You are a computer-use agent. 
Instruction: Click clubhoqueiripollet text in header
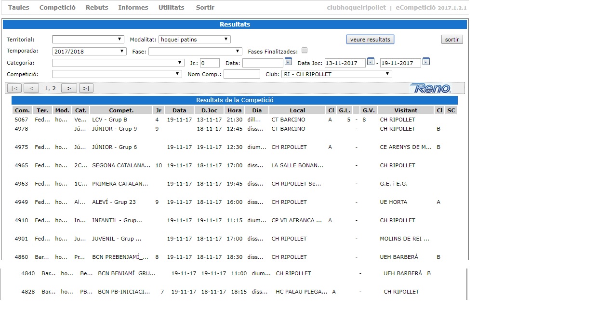[x=356, y=8]
